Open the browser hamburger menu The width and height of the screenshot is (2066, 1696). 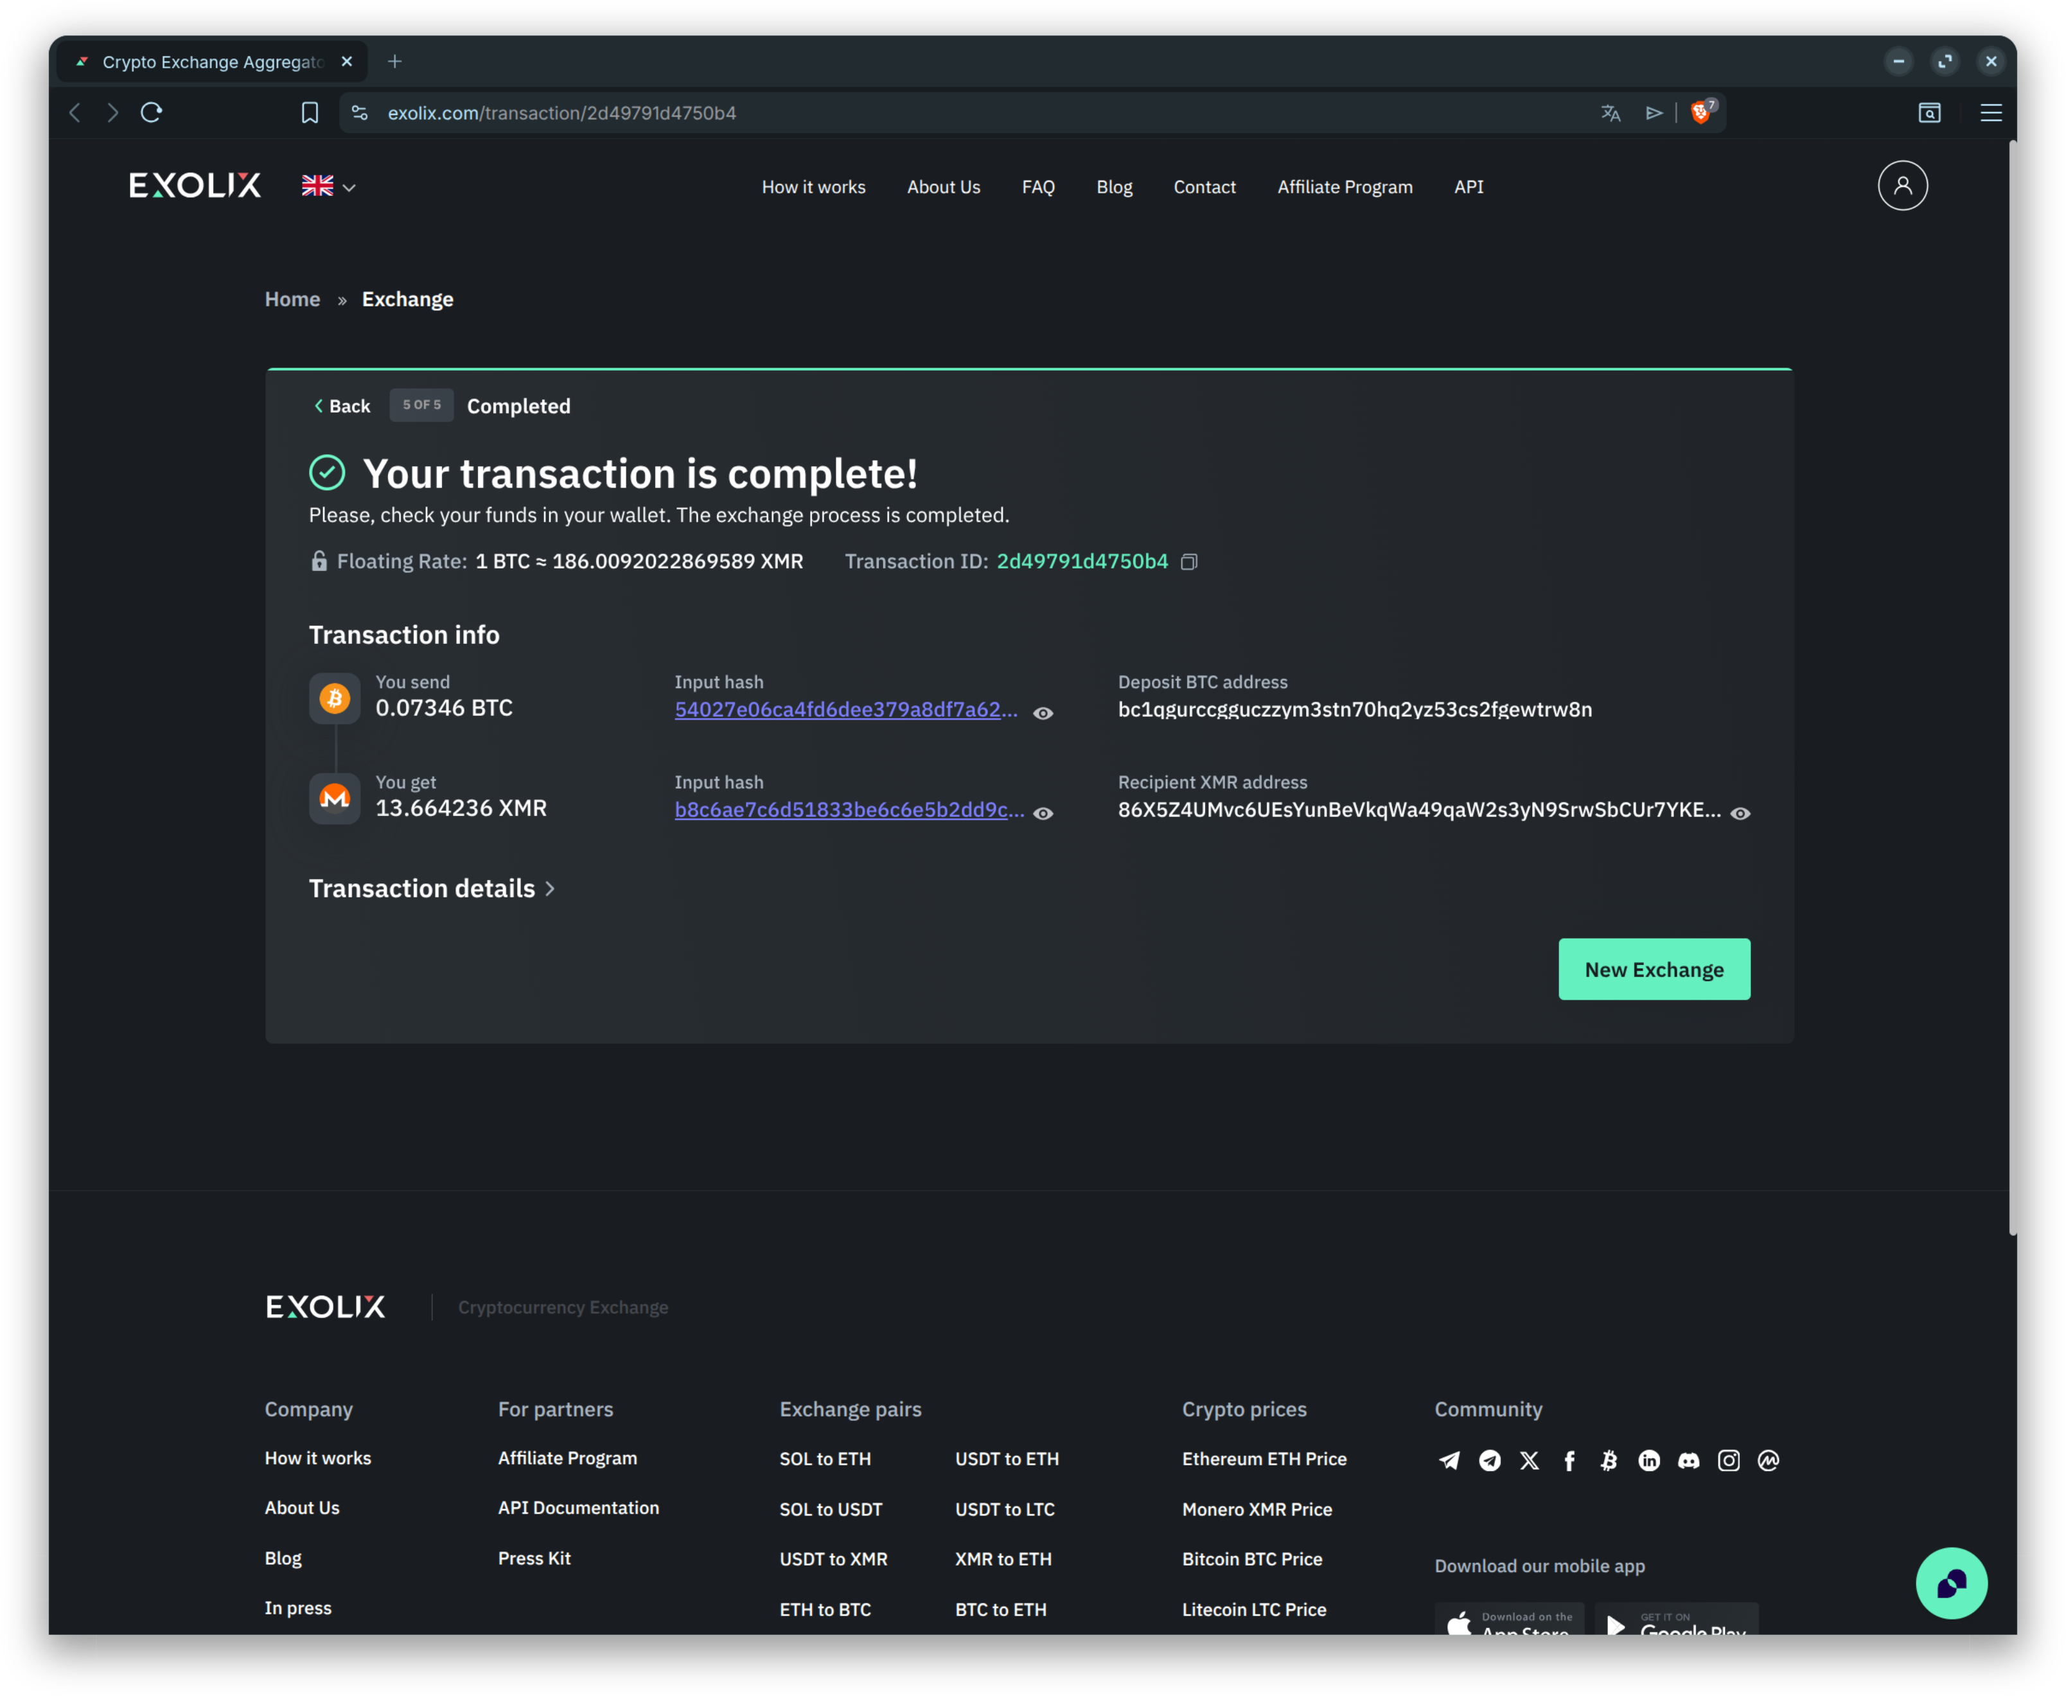pyautogui.click(x=1990, y=113)
